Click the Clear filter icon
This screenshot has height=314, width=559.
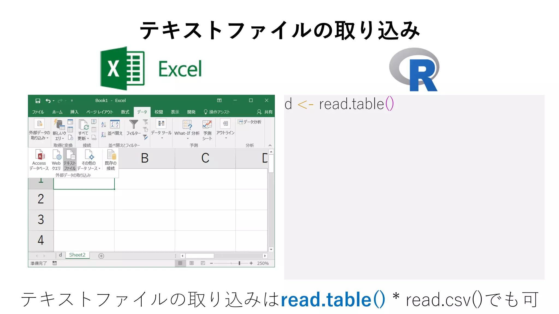pyautogui.click(x=145, y=122)
